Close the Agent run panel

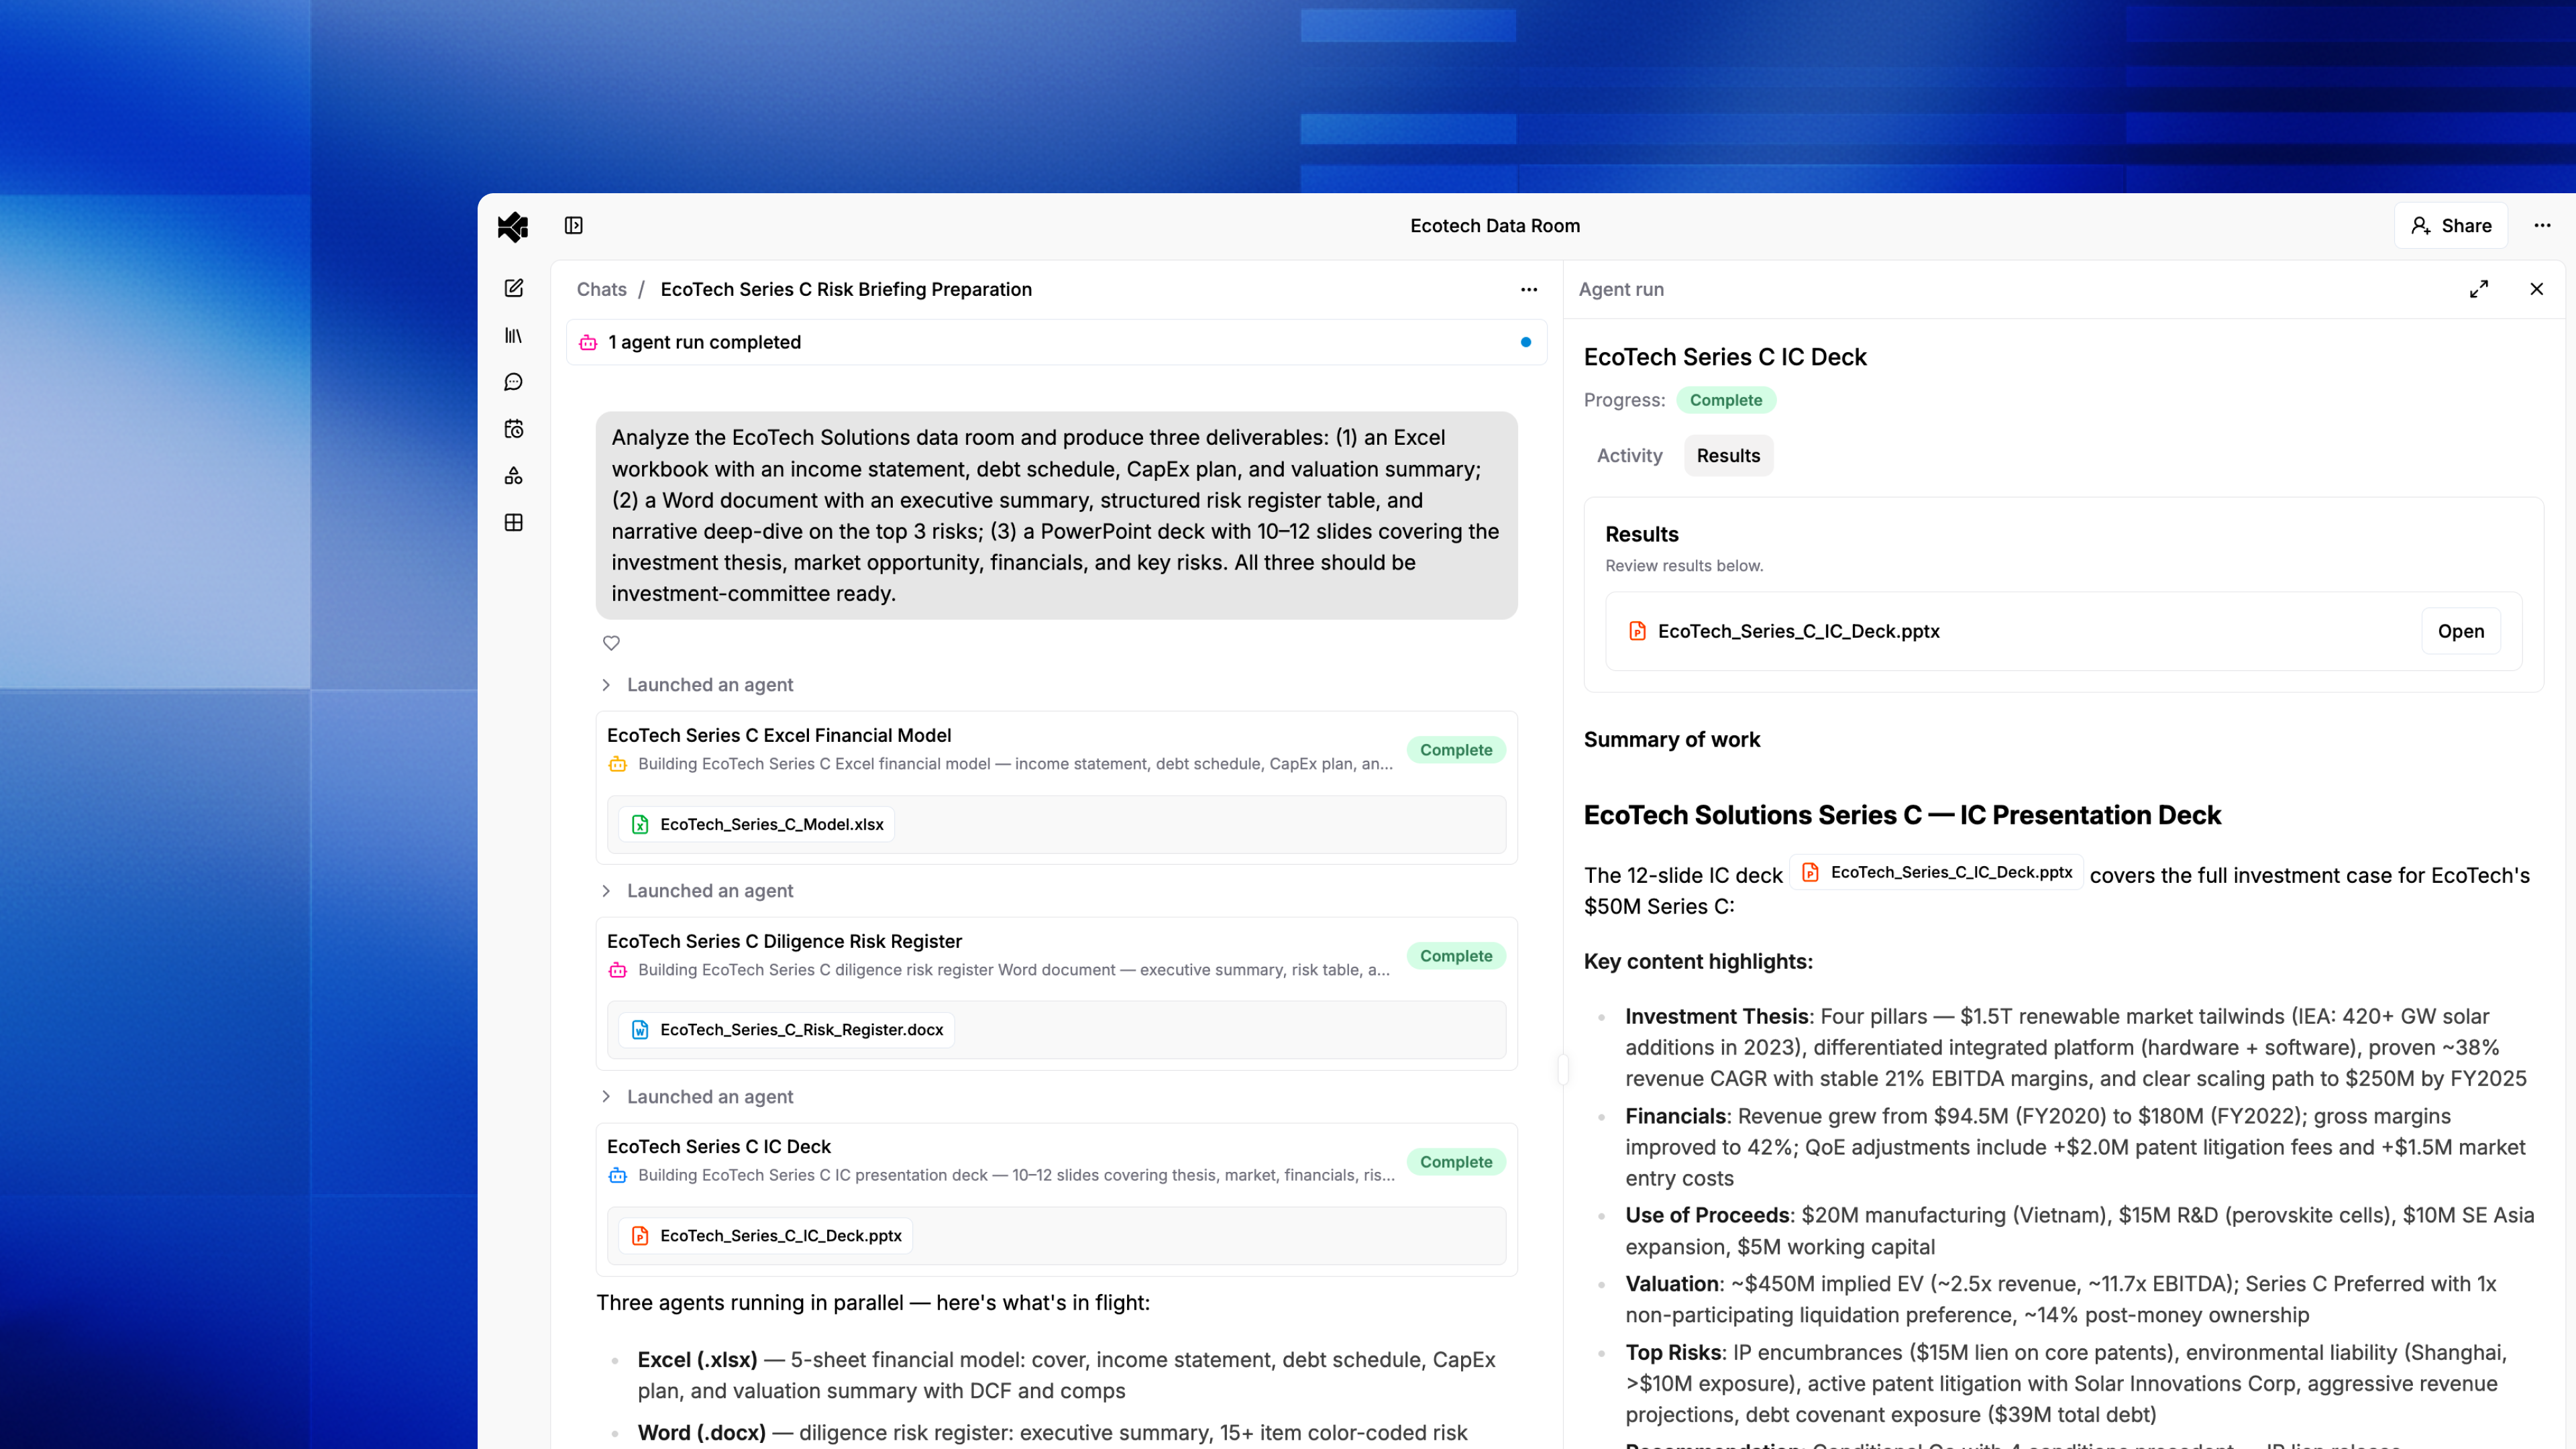(x=2537, y=290)
